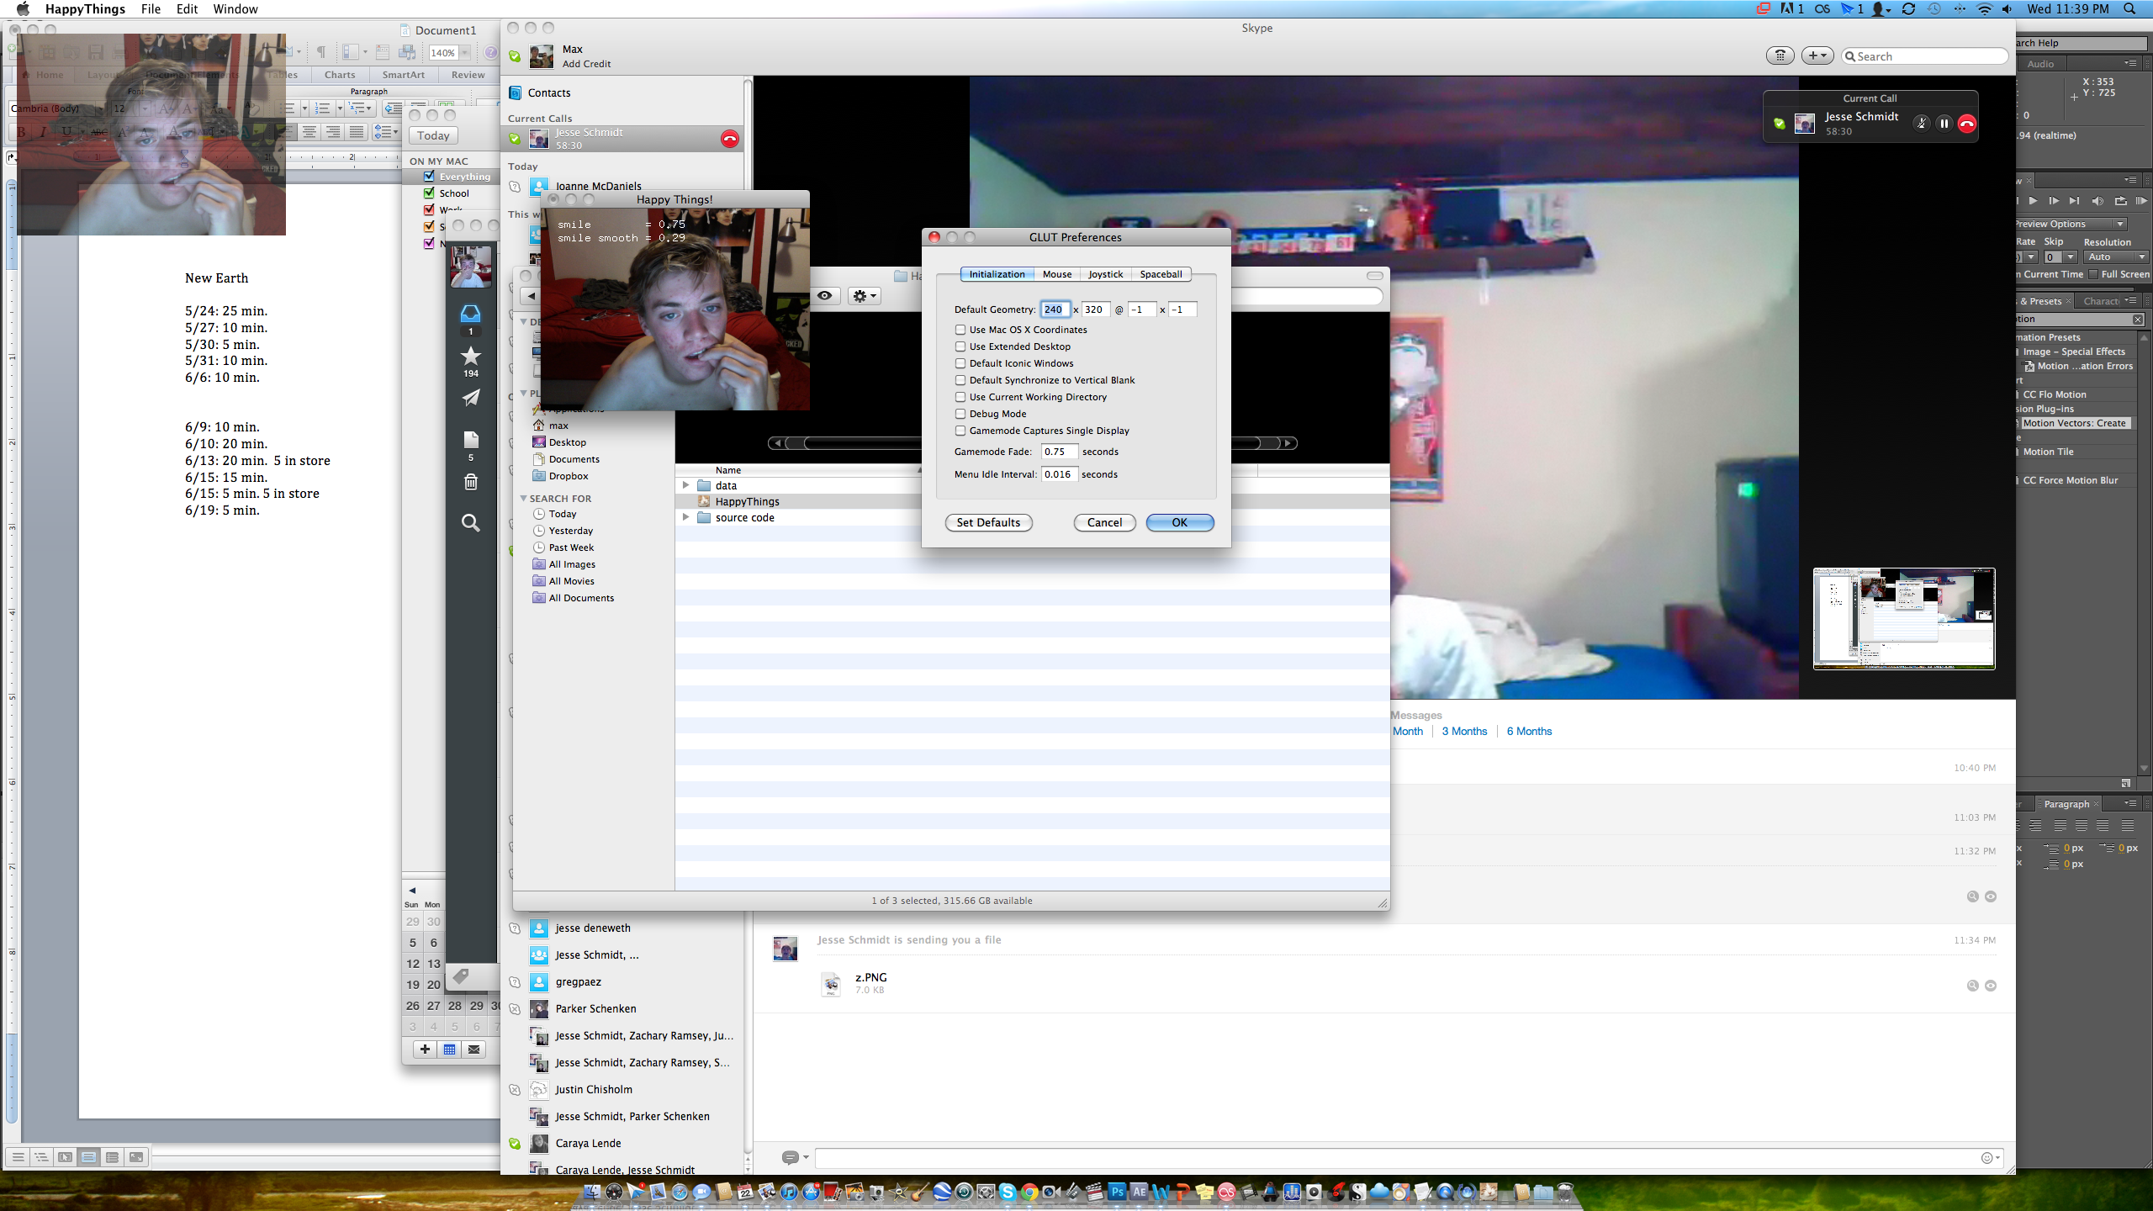Enable Use Extended Desktop checkbox
Screen dimensions: 2153x1211
point(960,346)
